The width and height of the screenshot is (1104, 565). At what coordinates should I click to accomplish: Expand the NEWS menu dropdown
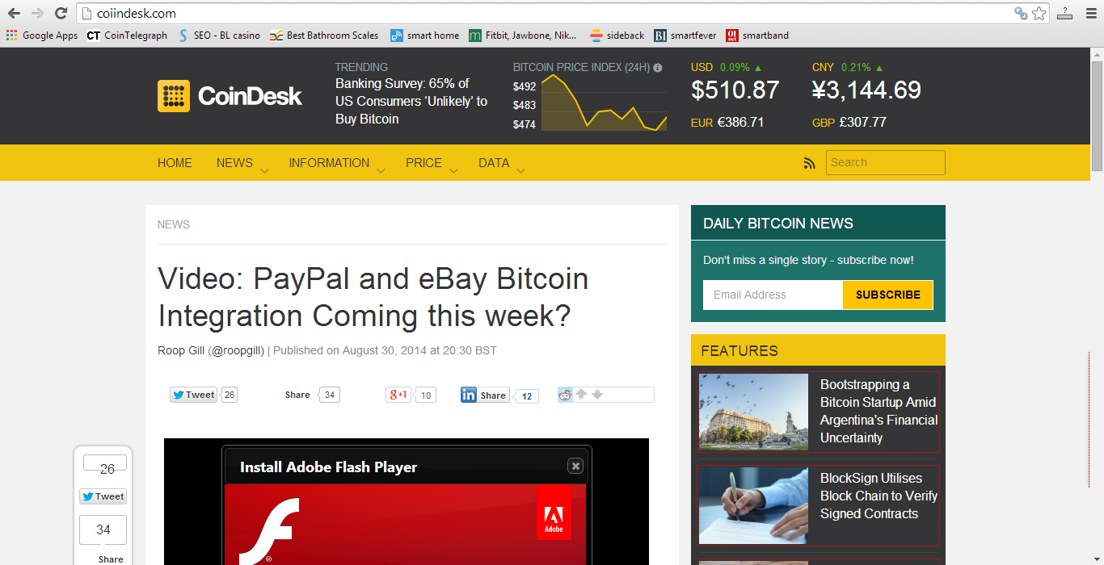(x=264, y=171)
